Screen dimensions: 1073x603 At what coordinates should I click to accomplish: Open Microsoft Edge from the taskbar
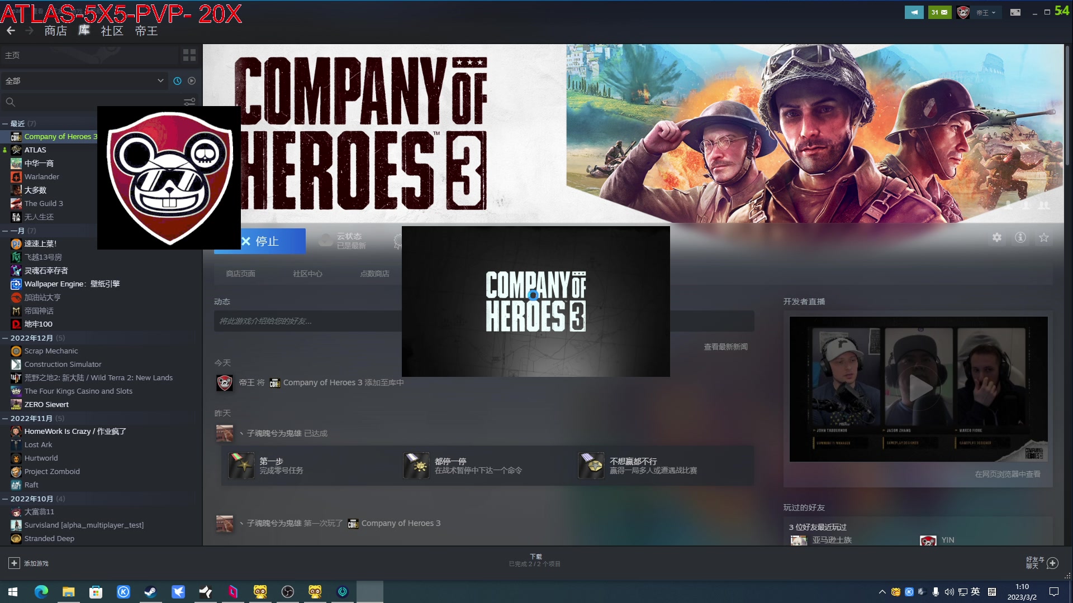pyautogui.click(x=41, y=592)
